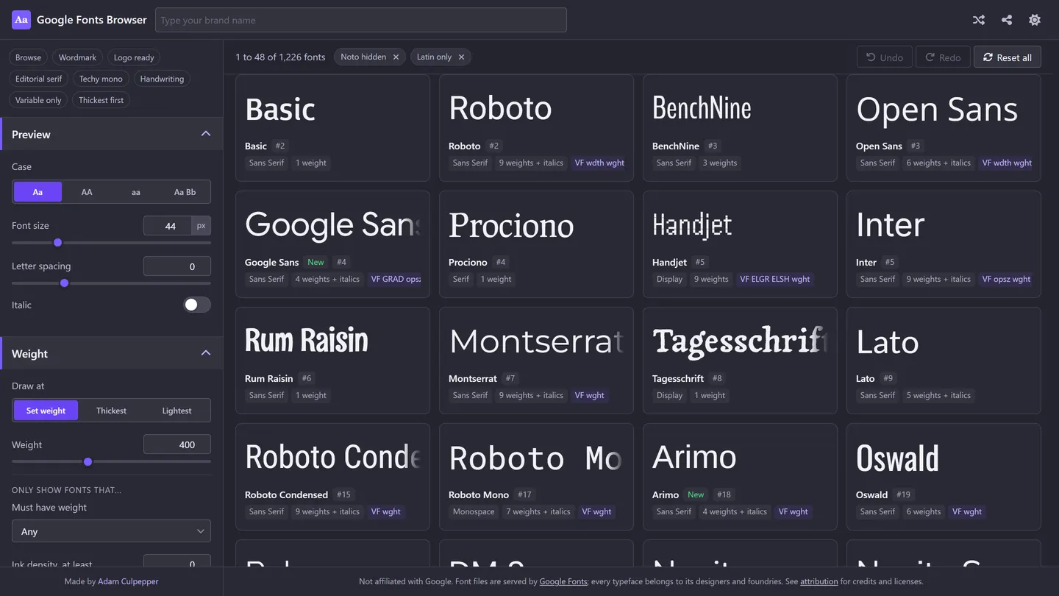Open the Oswald font card
The height and width of the screenshot is (596, 1059).
tap(944, 477)
